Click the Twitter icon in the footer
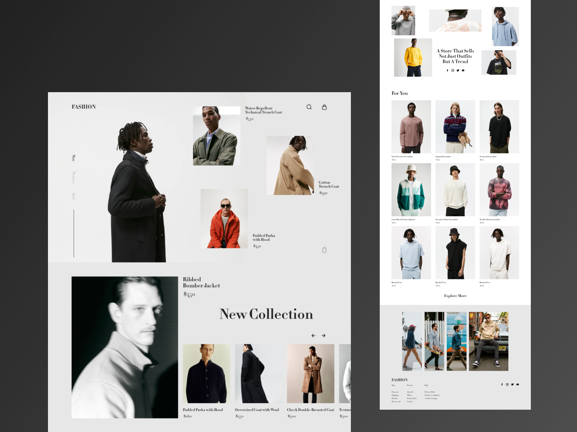This screenshot has width=577, height=432. (512, 384)
